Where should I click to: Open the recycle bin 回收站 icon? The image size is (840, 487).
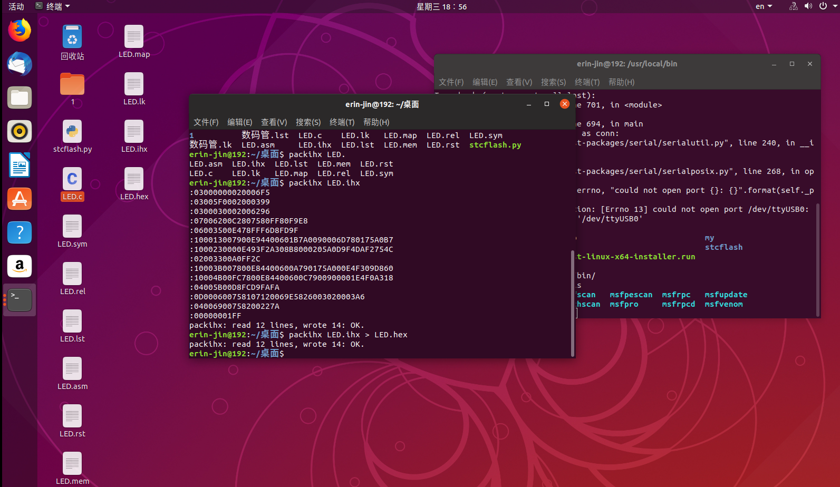pos(72,43)
